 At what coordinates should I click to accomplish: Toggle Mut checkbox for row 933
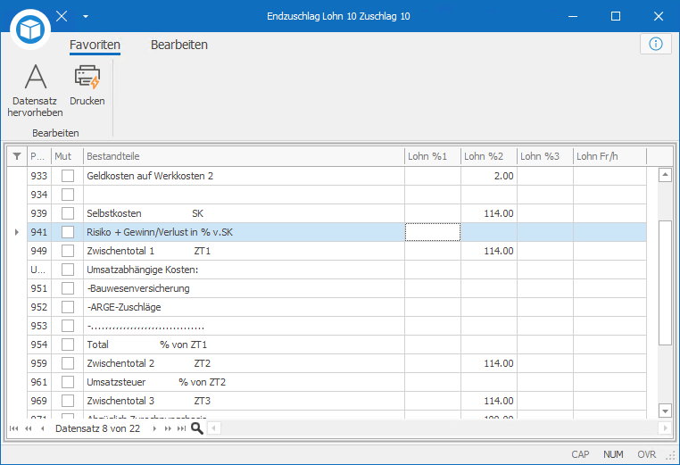[68, 176]
